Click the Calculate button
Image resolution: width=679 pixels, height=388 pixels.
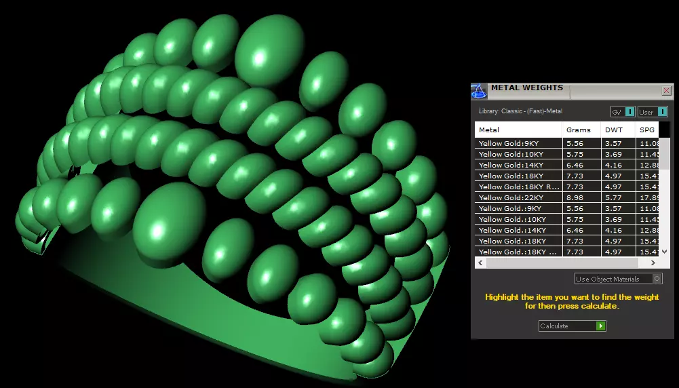coord(572,326)
